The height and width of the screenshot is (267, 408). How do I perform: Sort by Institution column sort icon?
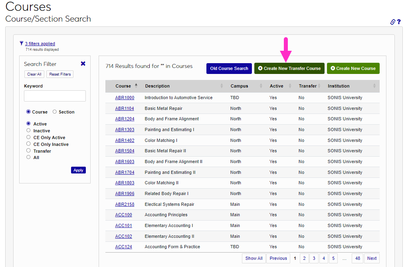(x=374, y=86)
